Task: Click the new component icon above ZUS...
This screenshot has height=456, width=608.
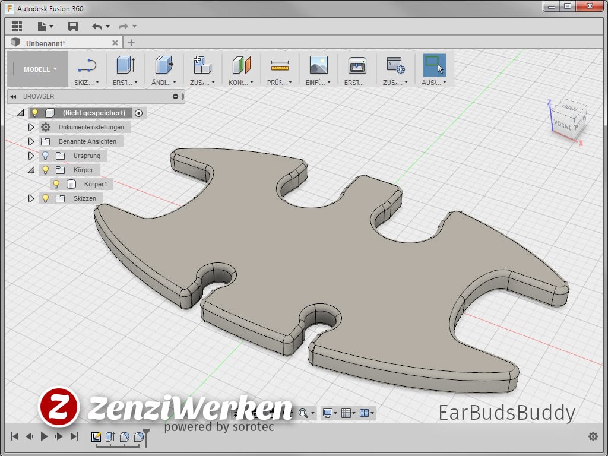Action: pyautogui.click(x=202, y=65)
